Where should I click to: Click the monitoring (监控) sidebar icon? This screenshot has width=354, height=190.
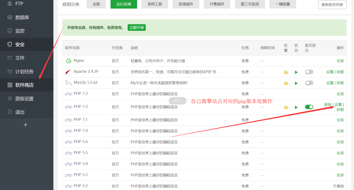coord(10,31)
